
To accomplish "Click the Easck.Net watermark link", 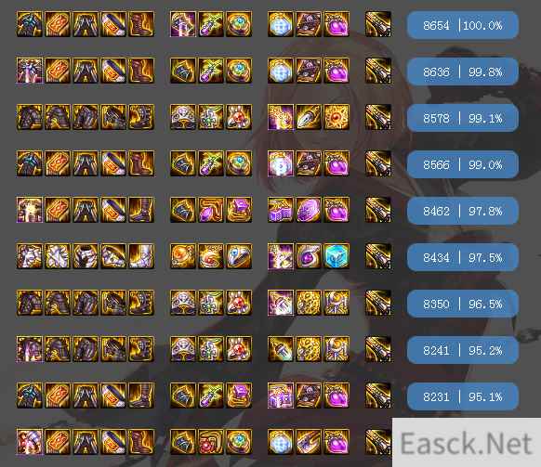I will point(466,443).
